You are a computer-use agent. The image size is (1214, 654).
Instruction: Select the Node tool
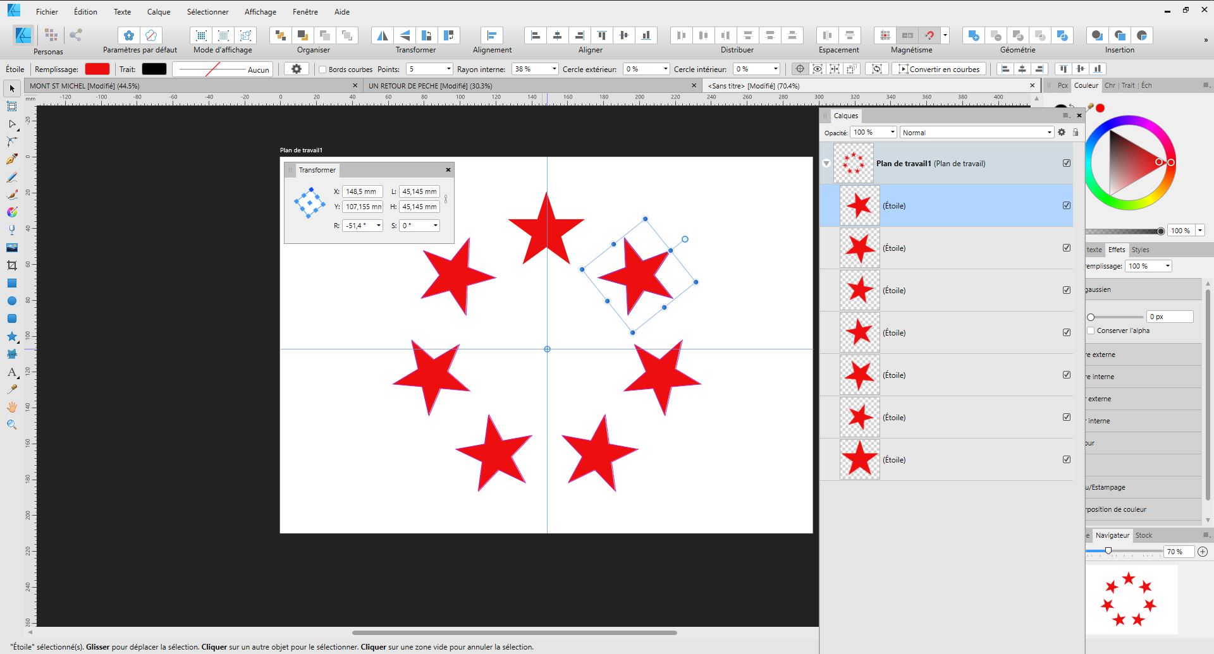point(11,124)
